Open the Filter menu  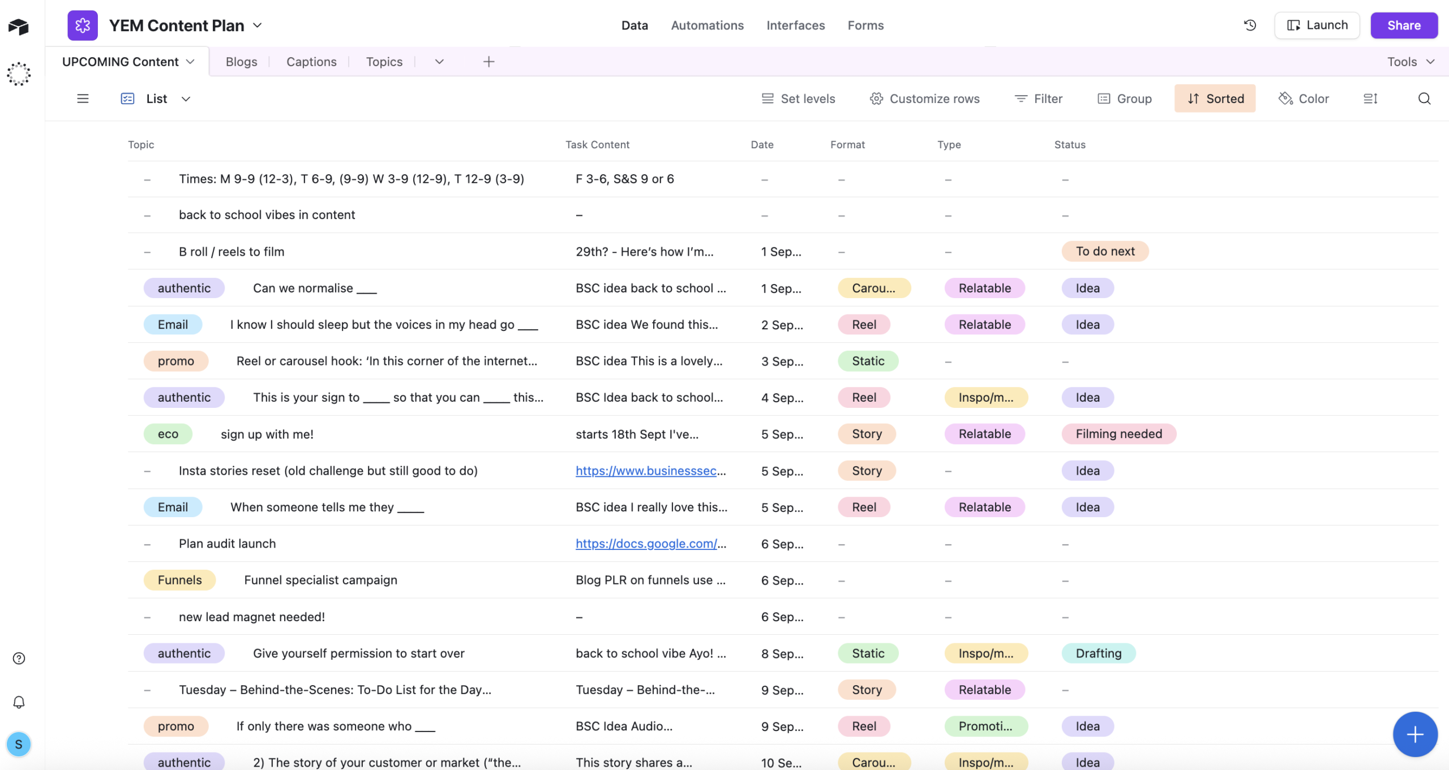1038,98
